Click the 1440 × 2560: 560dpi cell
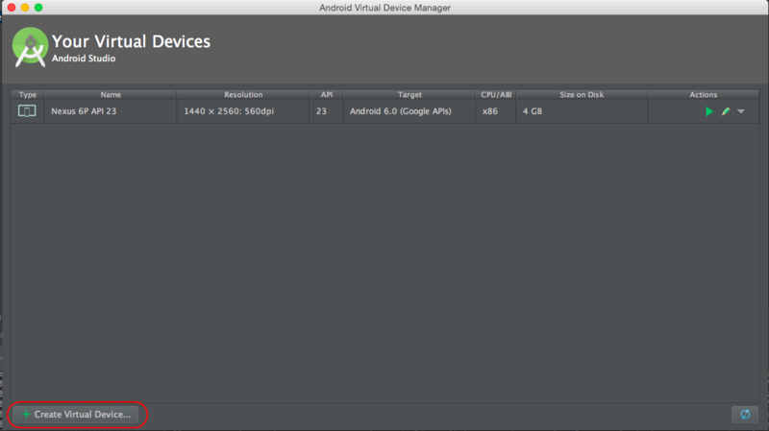769x431 pixels. coord(243,111)
